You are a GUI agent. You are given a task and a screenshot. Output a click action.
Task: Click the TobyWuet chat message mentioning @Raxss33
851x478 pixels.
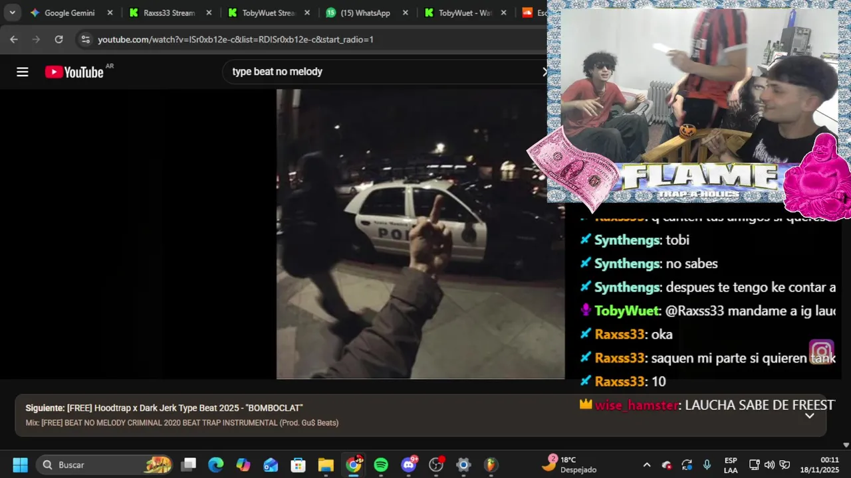pyautogui.click(x=707, y=311)
